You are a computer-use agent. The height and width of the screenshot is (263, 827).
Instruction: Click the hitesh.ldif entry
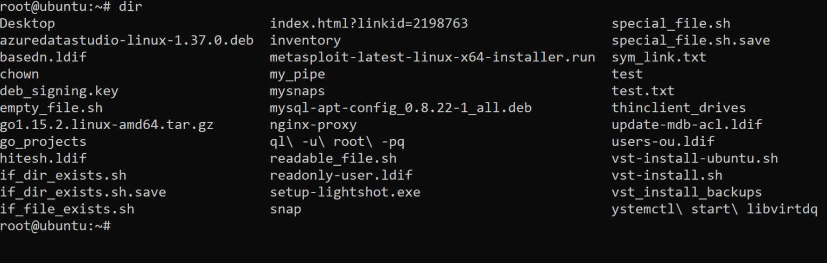coord(43,158)
